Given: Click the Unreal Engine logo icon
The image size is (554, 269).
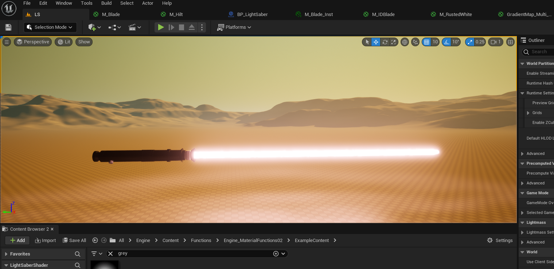Looking at the screenshot, I should tap(9, 8).
